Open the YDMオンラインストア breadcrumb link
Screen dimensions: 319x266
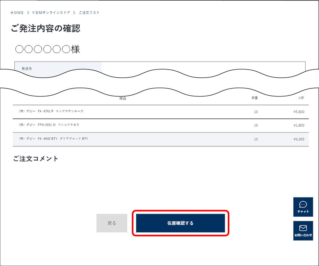51,13
